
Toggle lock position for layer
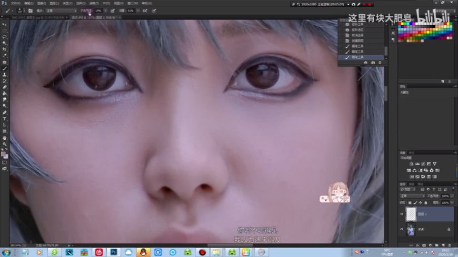click(420, 203)
